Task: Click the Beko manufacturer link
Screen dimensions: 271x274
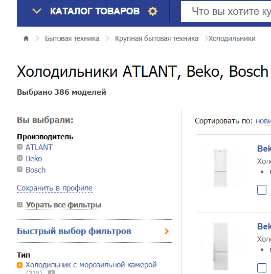Action: tap(34, 159)
